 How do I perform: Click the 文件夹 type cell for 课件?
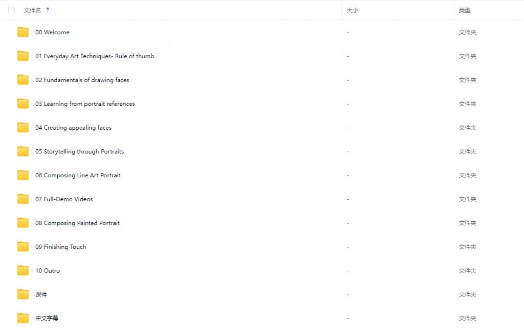(467, 294)
